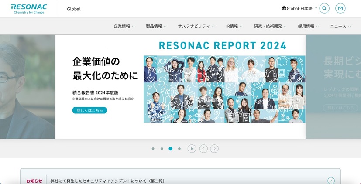Expand the 製品情報 menu

(156, 26)
